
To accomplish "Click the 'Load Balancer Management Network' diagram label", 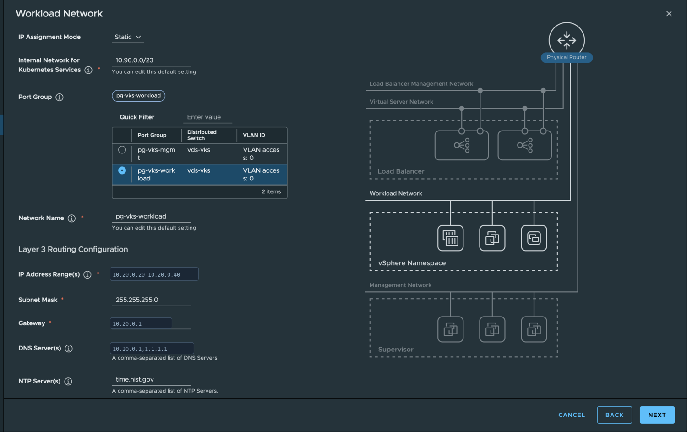I will click(421, 84).
